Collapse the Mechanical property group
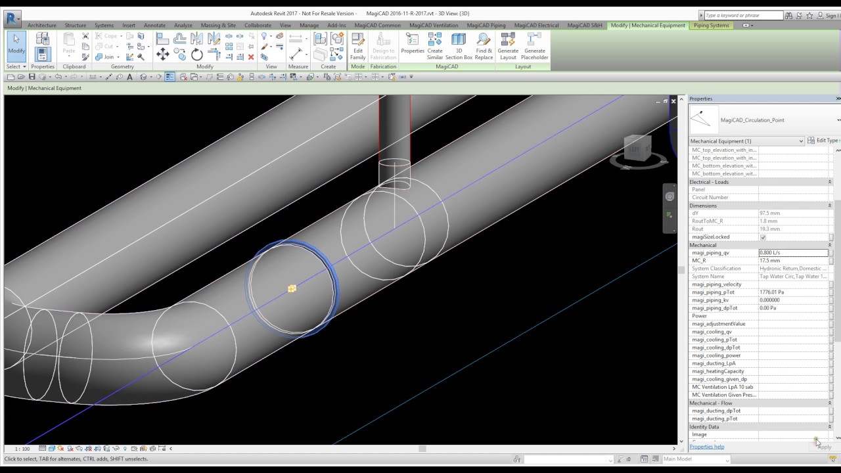 pos(829,245)
